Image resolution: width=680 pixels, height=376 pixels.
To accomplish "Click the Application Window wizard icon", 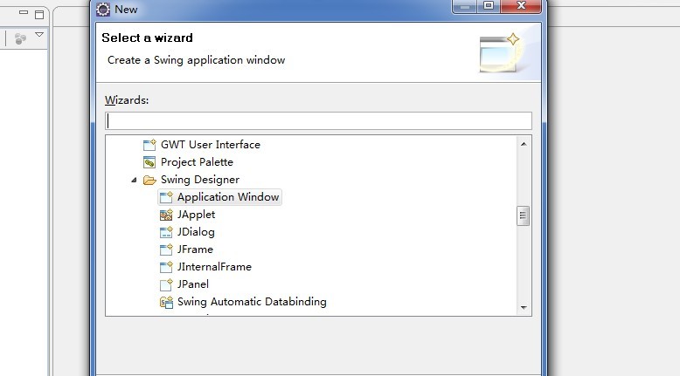I will coord(166,197).
